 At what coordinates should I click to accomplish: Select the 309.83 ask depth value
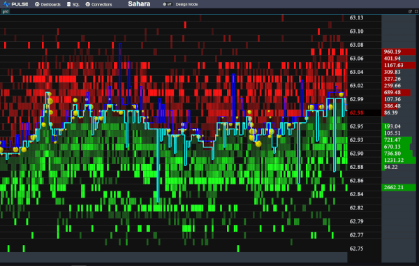coord(392,72)
